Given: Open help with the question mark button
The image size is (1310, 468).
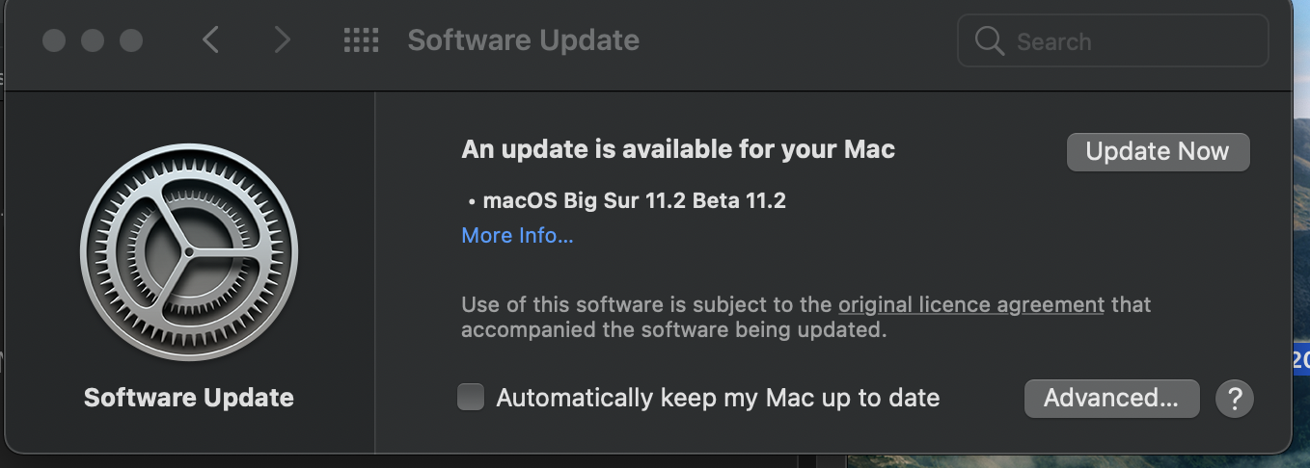Looking at the screenshot, I should click(x=1235, y=398).
